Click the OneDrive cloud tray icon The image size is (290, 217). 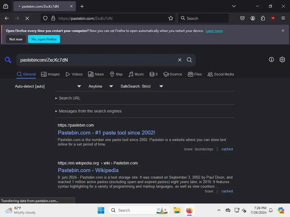click(228, 210)
